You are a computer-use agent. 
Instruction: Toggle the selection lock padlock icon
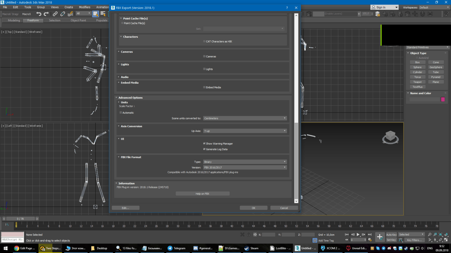point(249,234)
